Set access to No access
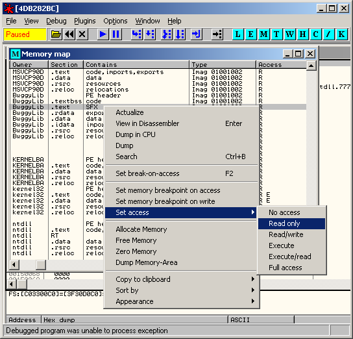 (291, 212)
